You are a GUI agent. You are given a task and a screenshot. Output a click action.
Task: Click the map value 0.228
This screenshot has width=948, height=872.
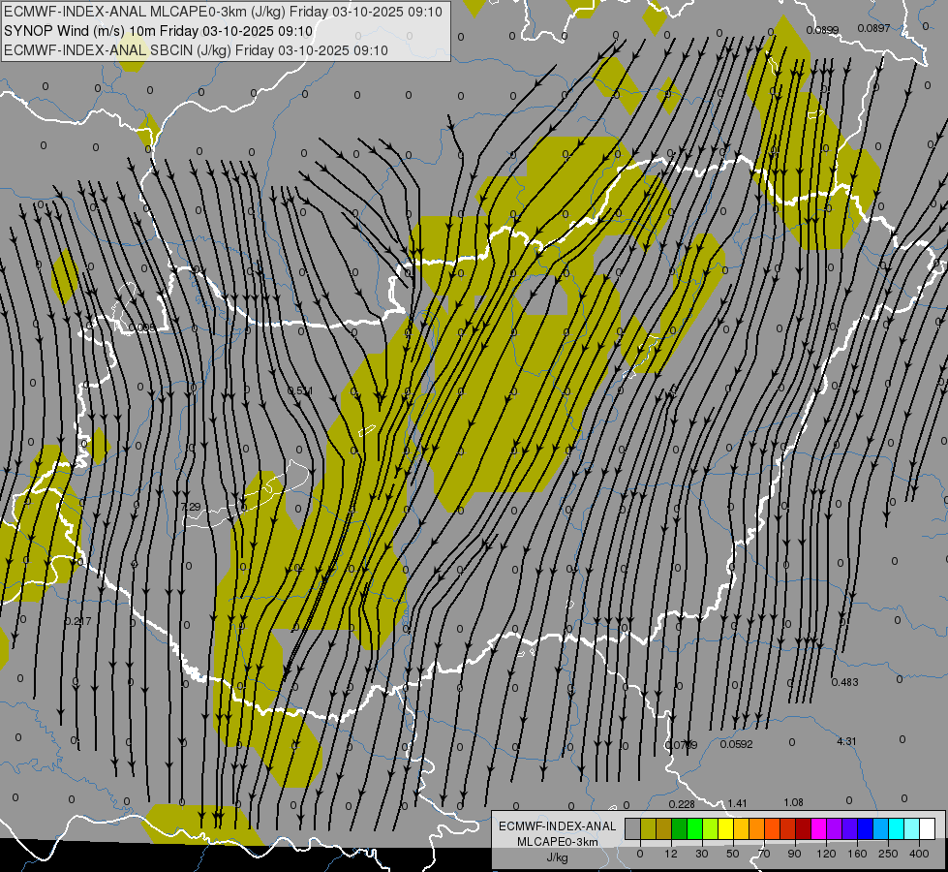click(x=682, y=804)
